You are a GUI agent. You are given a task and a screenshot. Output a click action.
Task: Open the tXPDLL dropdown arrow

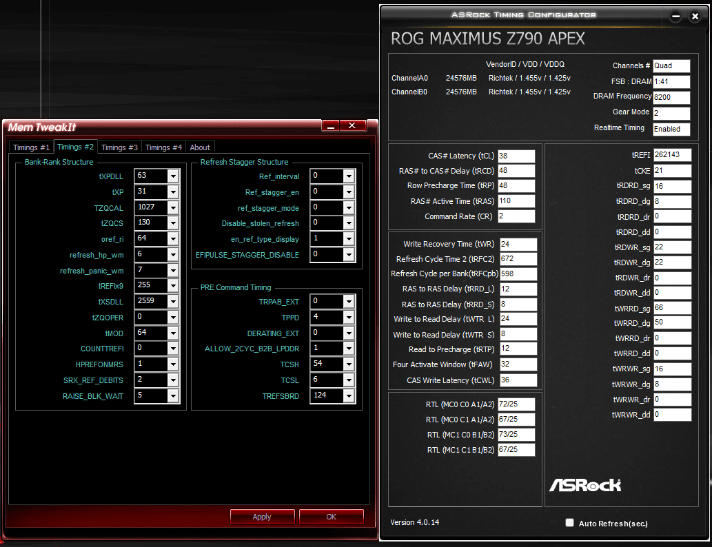(173, 176)
